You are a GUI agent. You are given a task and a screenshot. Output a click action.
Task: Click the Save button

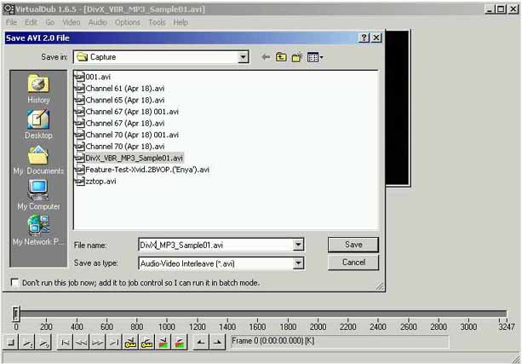click(x=353, y=245)
